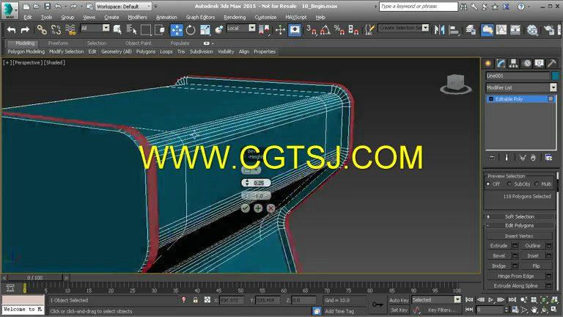Viewport: 563px width, 317px height.
Task: Select the Unlink Selection tool
Action: (x=56, y=30)
